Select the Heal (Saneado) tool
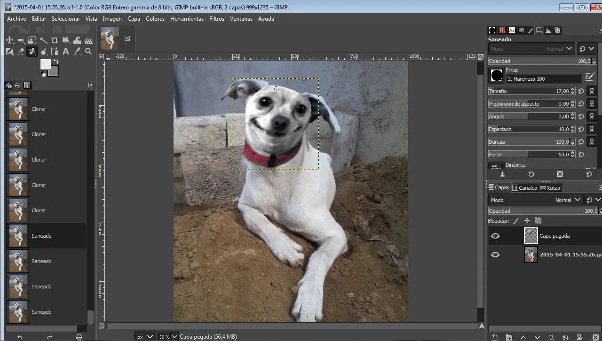Image resolution: width=602 pixels, height=341 pixels. [x=32, y=51]
